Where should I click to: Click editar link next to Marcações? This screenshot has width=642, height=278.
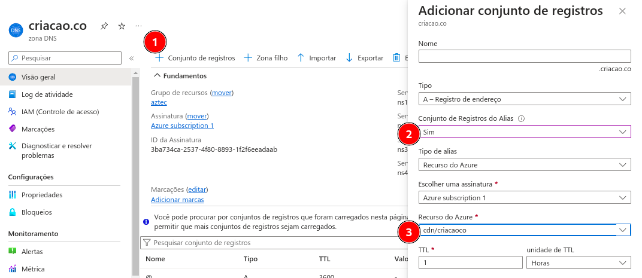[197, 190]
